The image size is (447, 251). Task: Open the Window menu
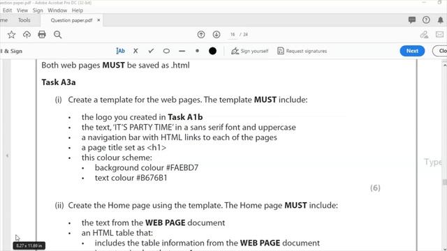click(x=57, y=10)
